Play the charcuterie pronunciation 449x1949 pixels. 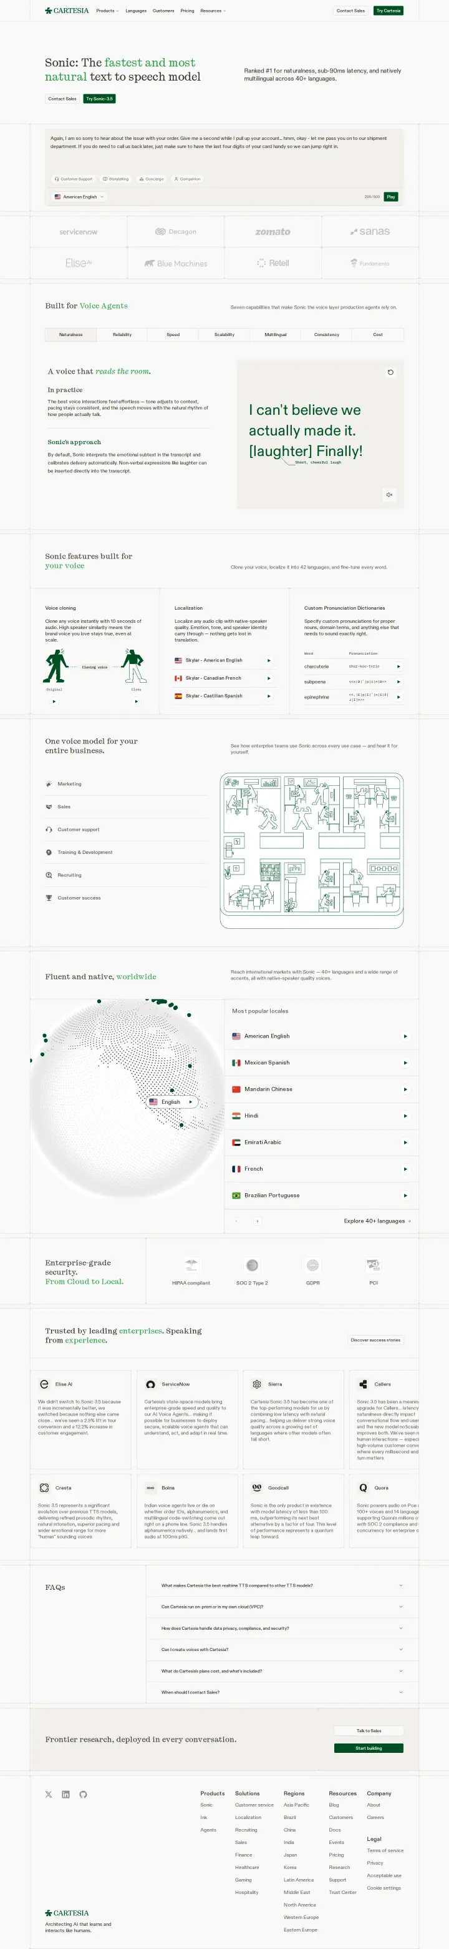398,667
